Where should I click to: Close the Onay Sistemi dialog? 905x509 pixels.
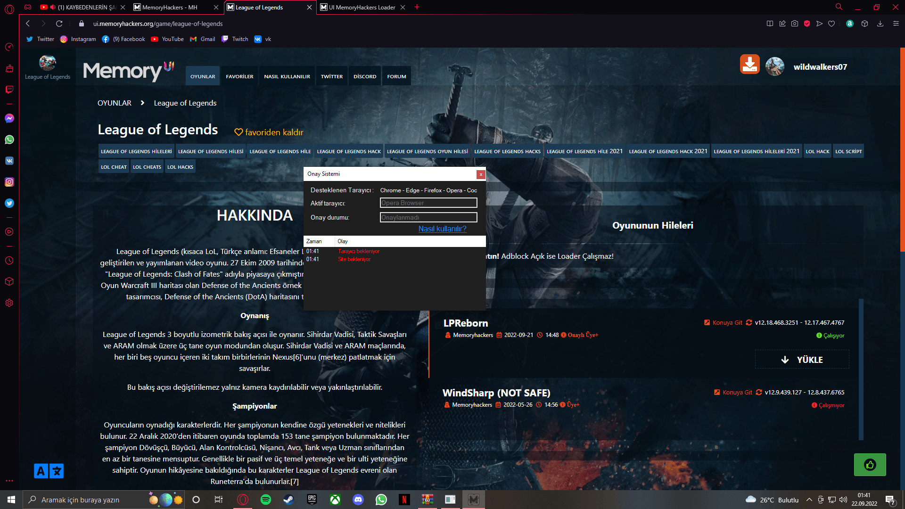481,174
